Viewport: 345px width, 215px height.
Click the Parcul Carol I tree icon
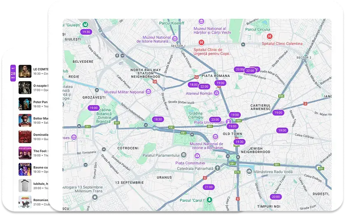(x=209, y=200)
